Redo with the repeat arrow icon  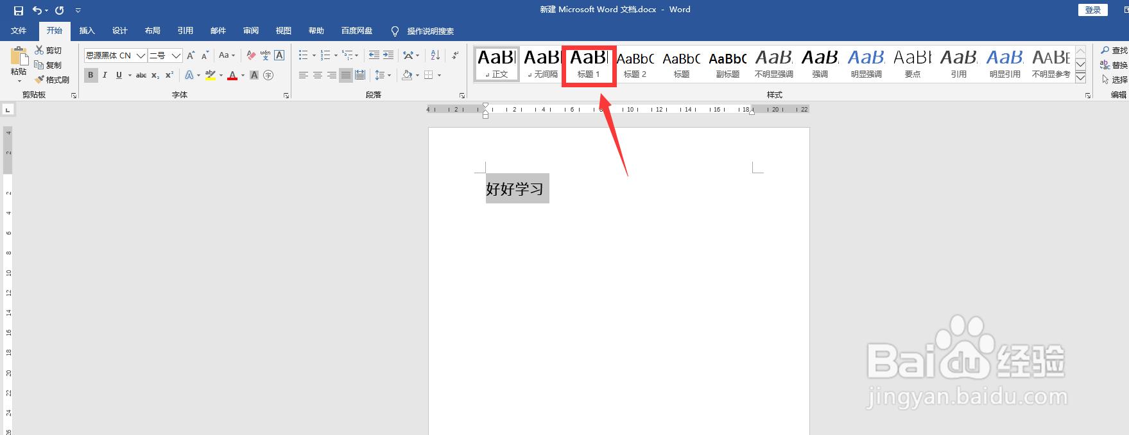click(60, 10)
